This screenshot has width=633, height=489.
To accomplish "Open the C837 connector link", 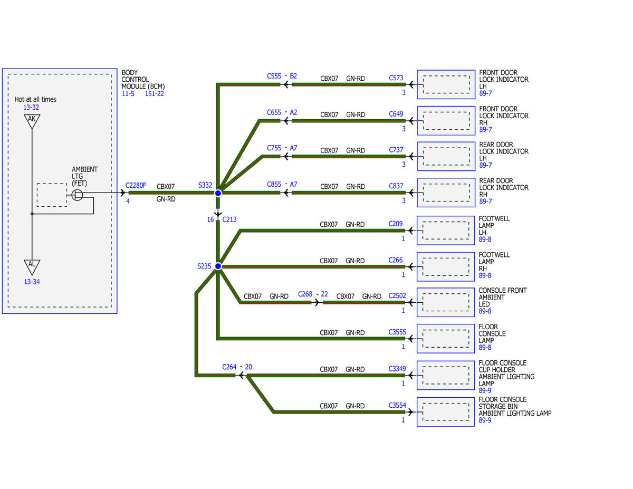I will [x=396, y=186].
